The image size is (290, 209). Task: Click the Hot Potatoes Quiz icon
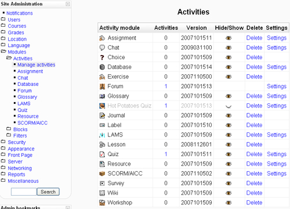(x=102, y=106)
